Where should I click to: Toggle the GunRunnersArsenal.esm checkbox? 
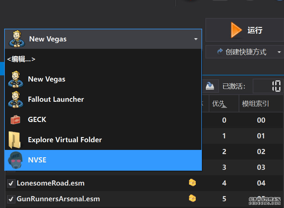tap(11, 199)
